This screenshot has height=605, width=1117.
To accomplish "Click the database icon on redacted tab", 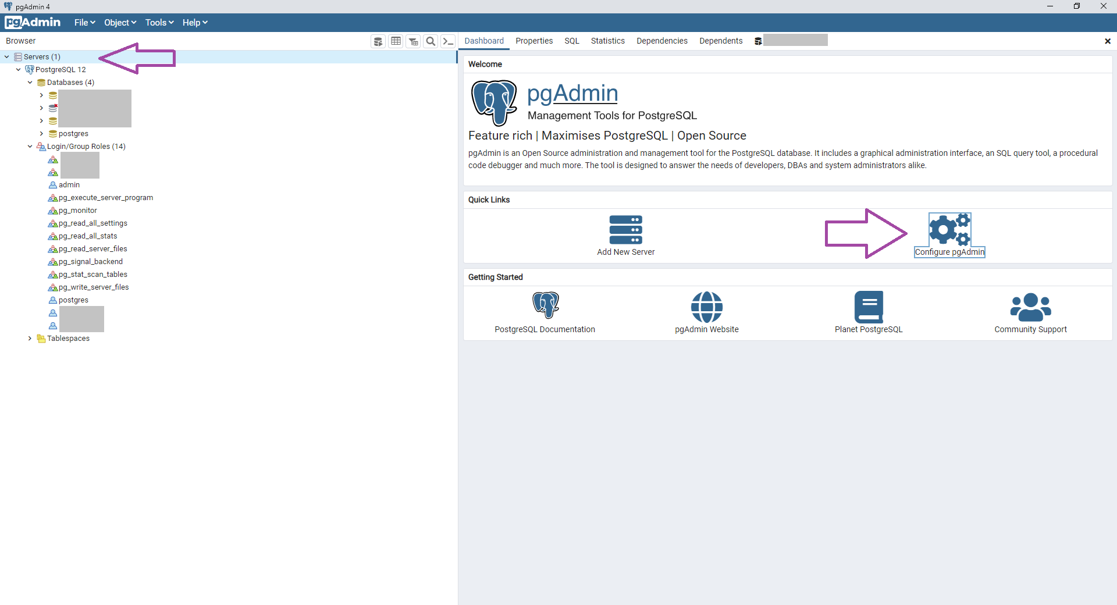I will pos(758,41).
